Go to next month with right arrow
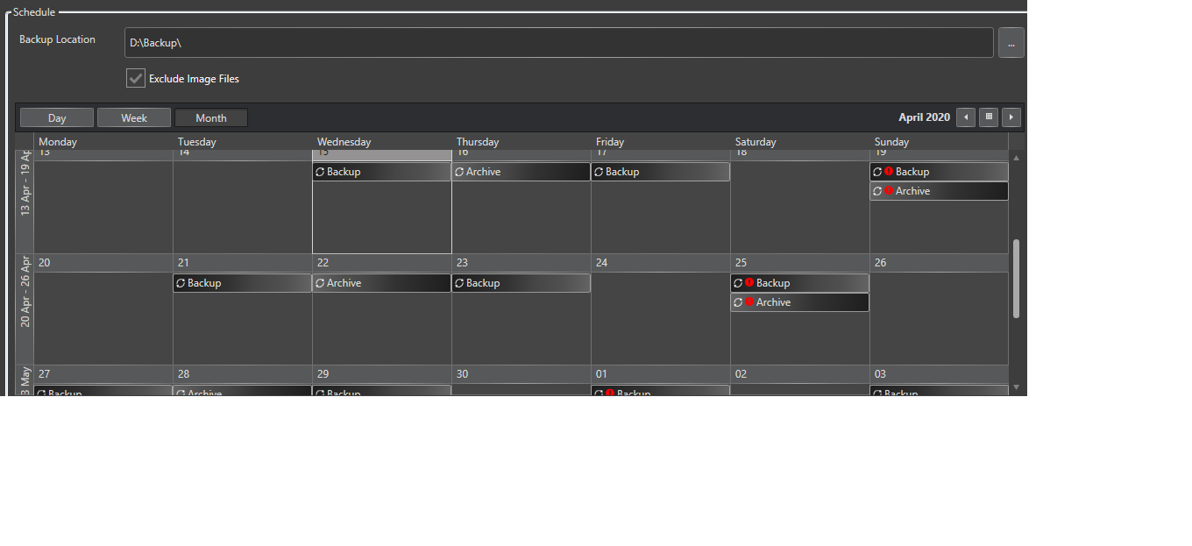1192x546 pixels. point(1011,117)
